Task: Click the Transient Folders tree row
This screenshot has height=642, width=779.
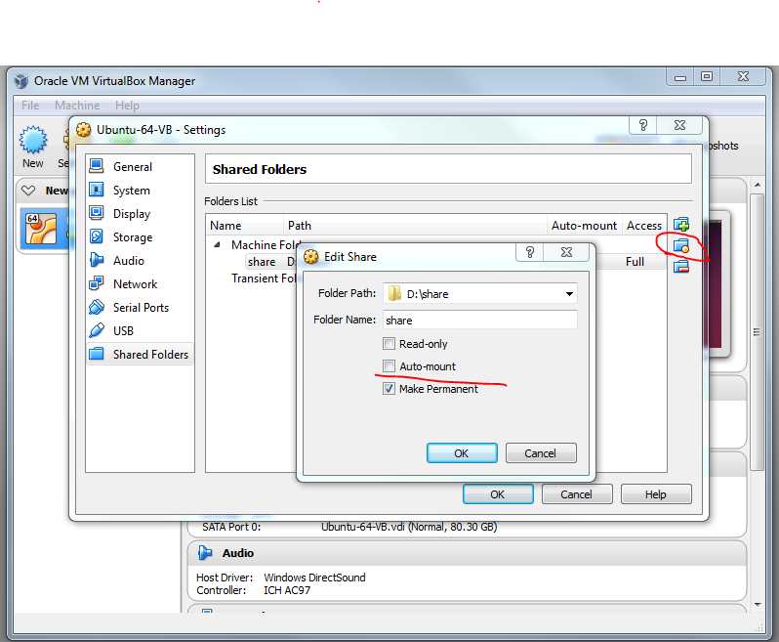Action: point(264,278)
